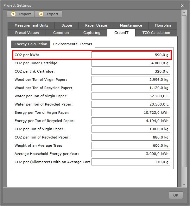The height and width of the screenshot is (206, 190).
Task: Click the orange up-arrow Import icon
Action: [13, 14]
